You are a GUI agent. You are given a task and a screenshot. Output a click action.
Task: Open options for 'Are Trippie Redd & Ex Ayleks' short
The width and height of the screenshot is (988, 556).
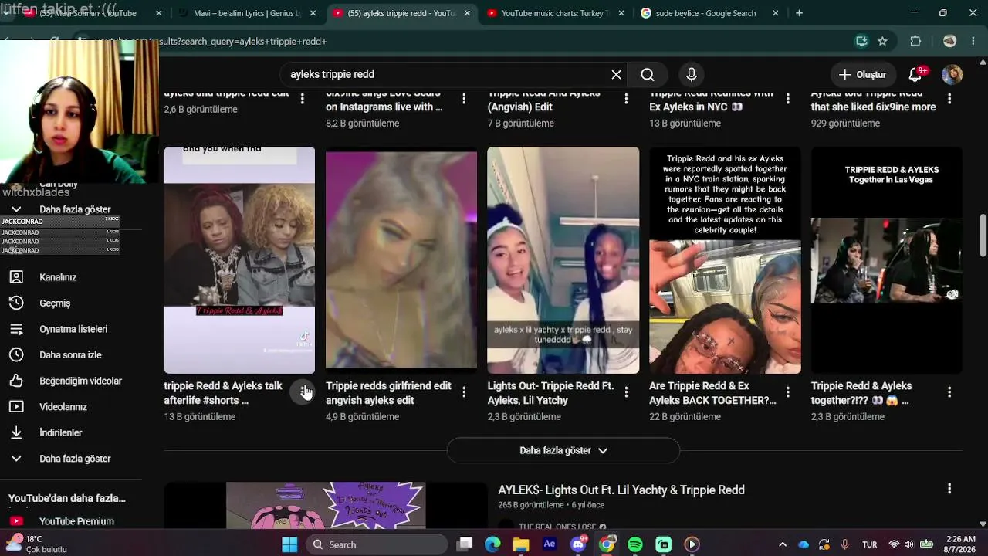pos(787,392)
